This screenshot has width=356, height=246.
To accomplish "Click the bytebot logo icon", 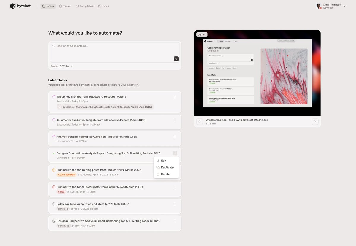I will 13,6.
